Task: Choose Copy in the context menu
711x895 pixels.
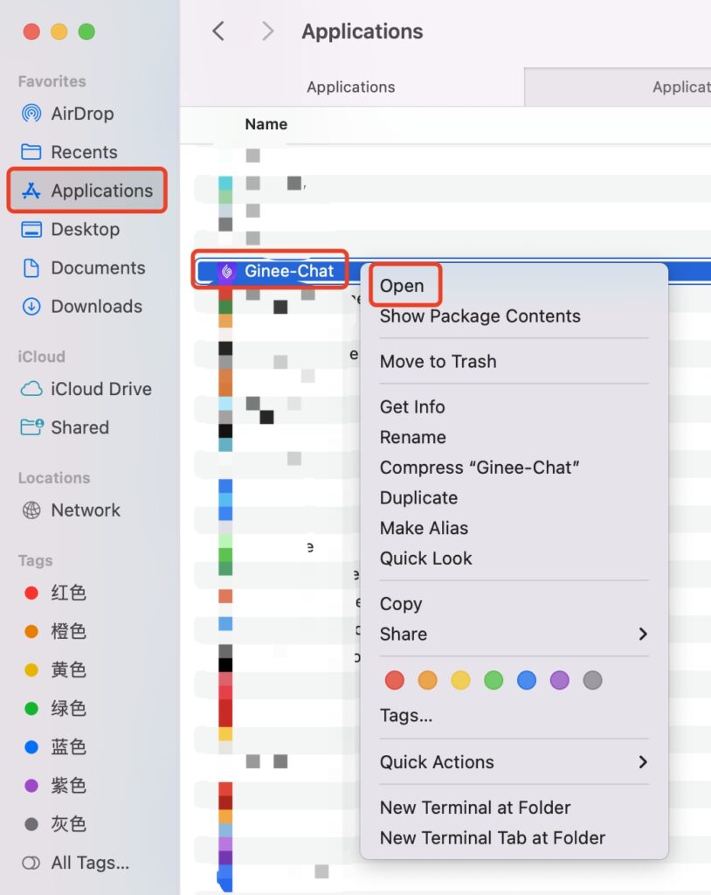Action: click(401, 604)
